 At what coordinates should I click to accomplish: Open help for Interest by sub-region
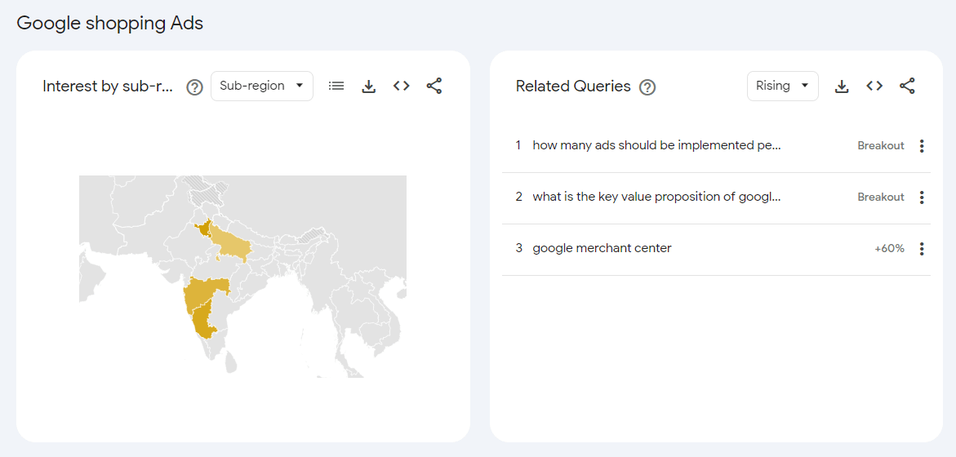pos(194,87)
